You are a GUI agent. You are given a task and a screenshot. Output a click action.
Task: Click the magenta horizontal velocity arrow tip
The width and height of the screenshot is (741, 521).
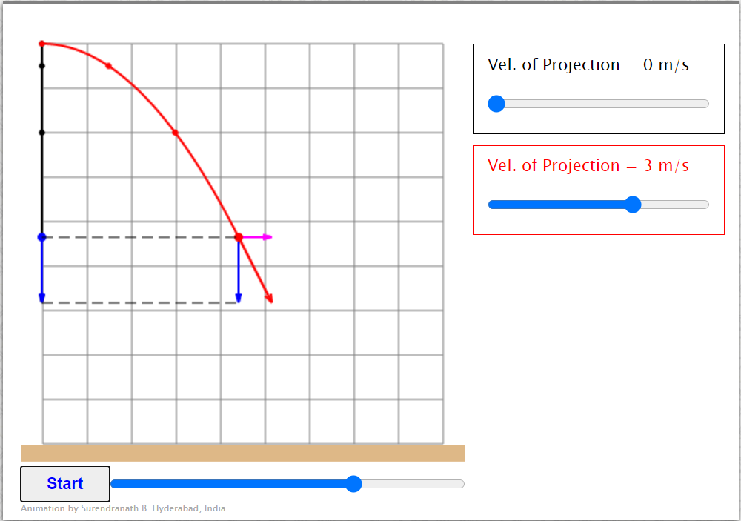click(268, 237)
